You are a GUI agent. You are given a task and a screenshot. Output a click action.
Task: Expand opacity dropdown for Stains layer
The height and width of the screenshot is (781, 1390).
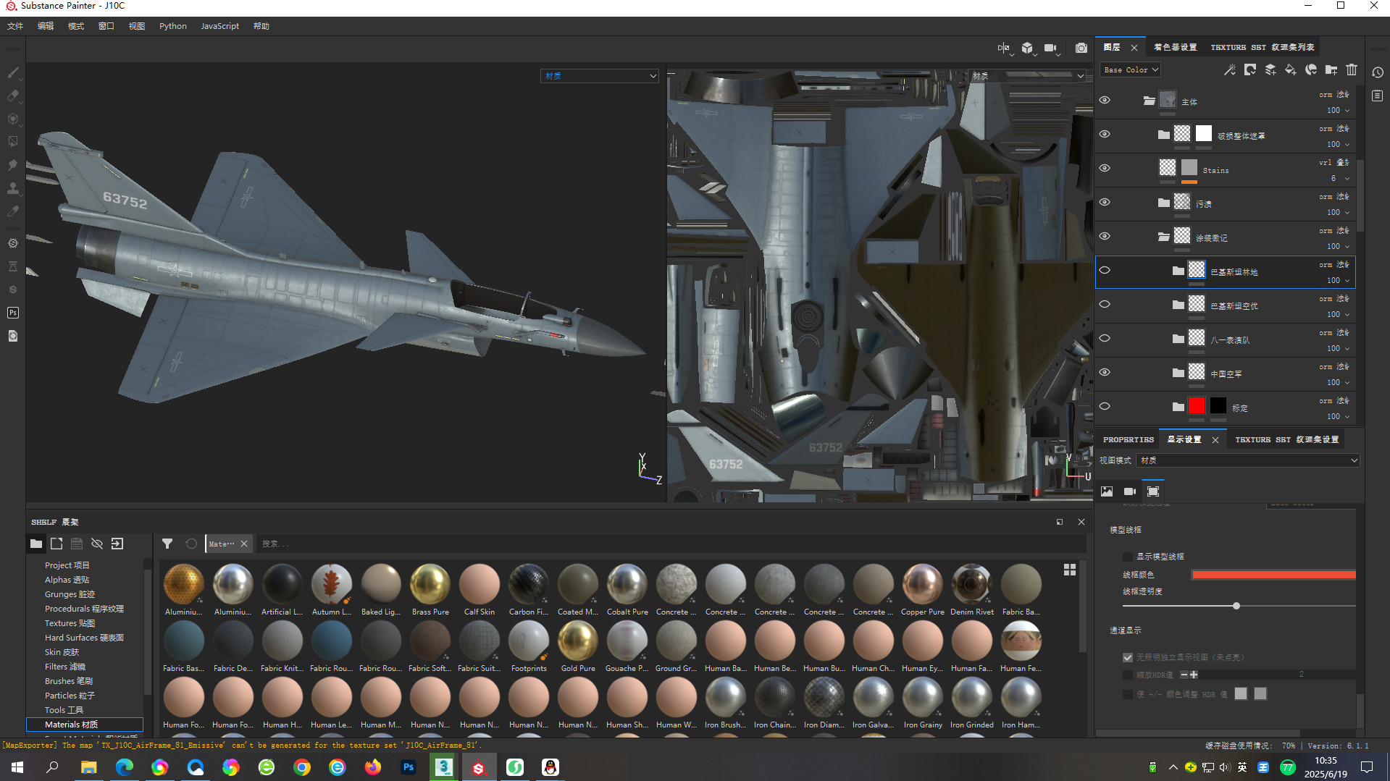click(x=1347, y=179)
